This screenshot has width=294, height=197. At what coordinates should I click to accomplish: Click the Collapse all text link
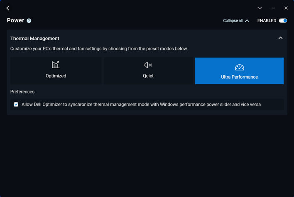point(233,21)
